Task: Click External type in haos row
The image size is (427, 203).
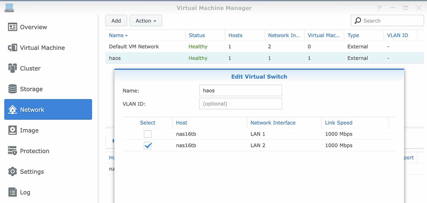Action: [358, 58]
